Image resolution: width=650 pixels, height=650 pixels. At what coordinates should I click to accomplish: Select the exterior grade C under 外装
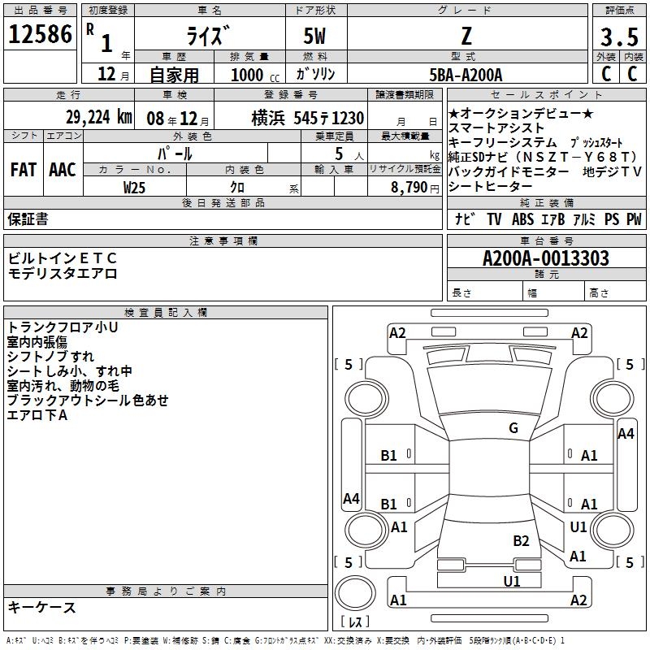click(606, 74)
